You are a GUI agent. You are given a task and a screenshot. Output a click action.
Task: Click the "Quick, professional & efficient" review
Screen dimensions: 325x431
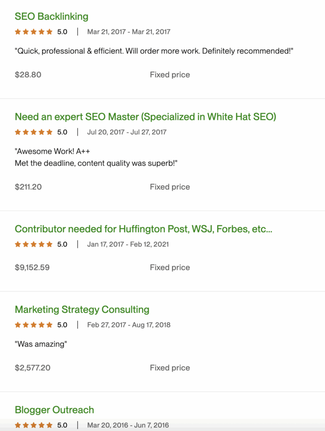pos(154,51)
